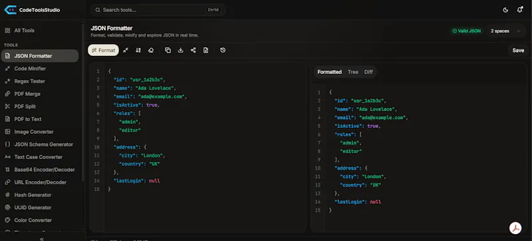Click "editor" role in the input editor

tap(130, 130)
